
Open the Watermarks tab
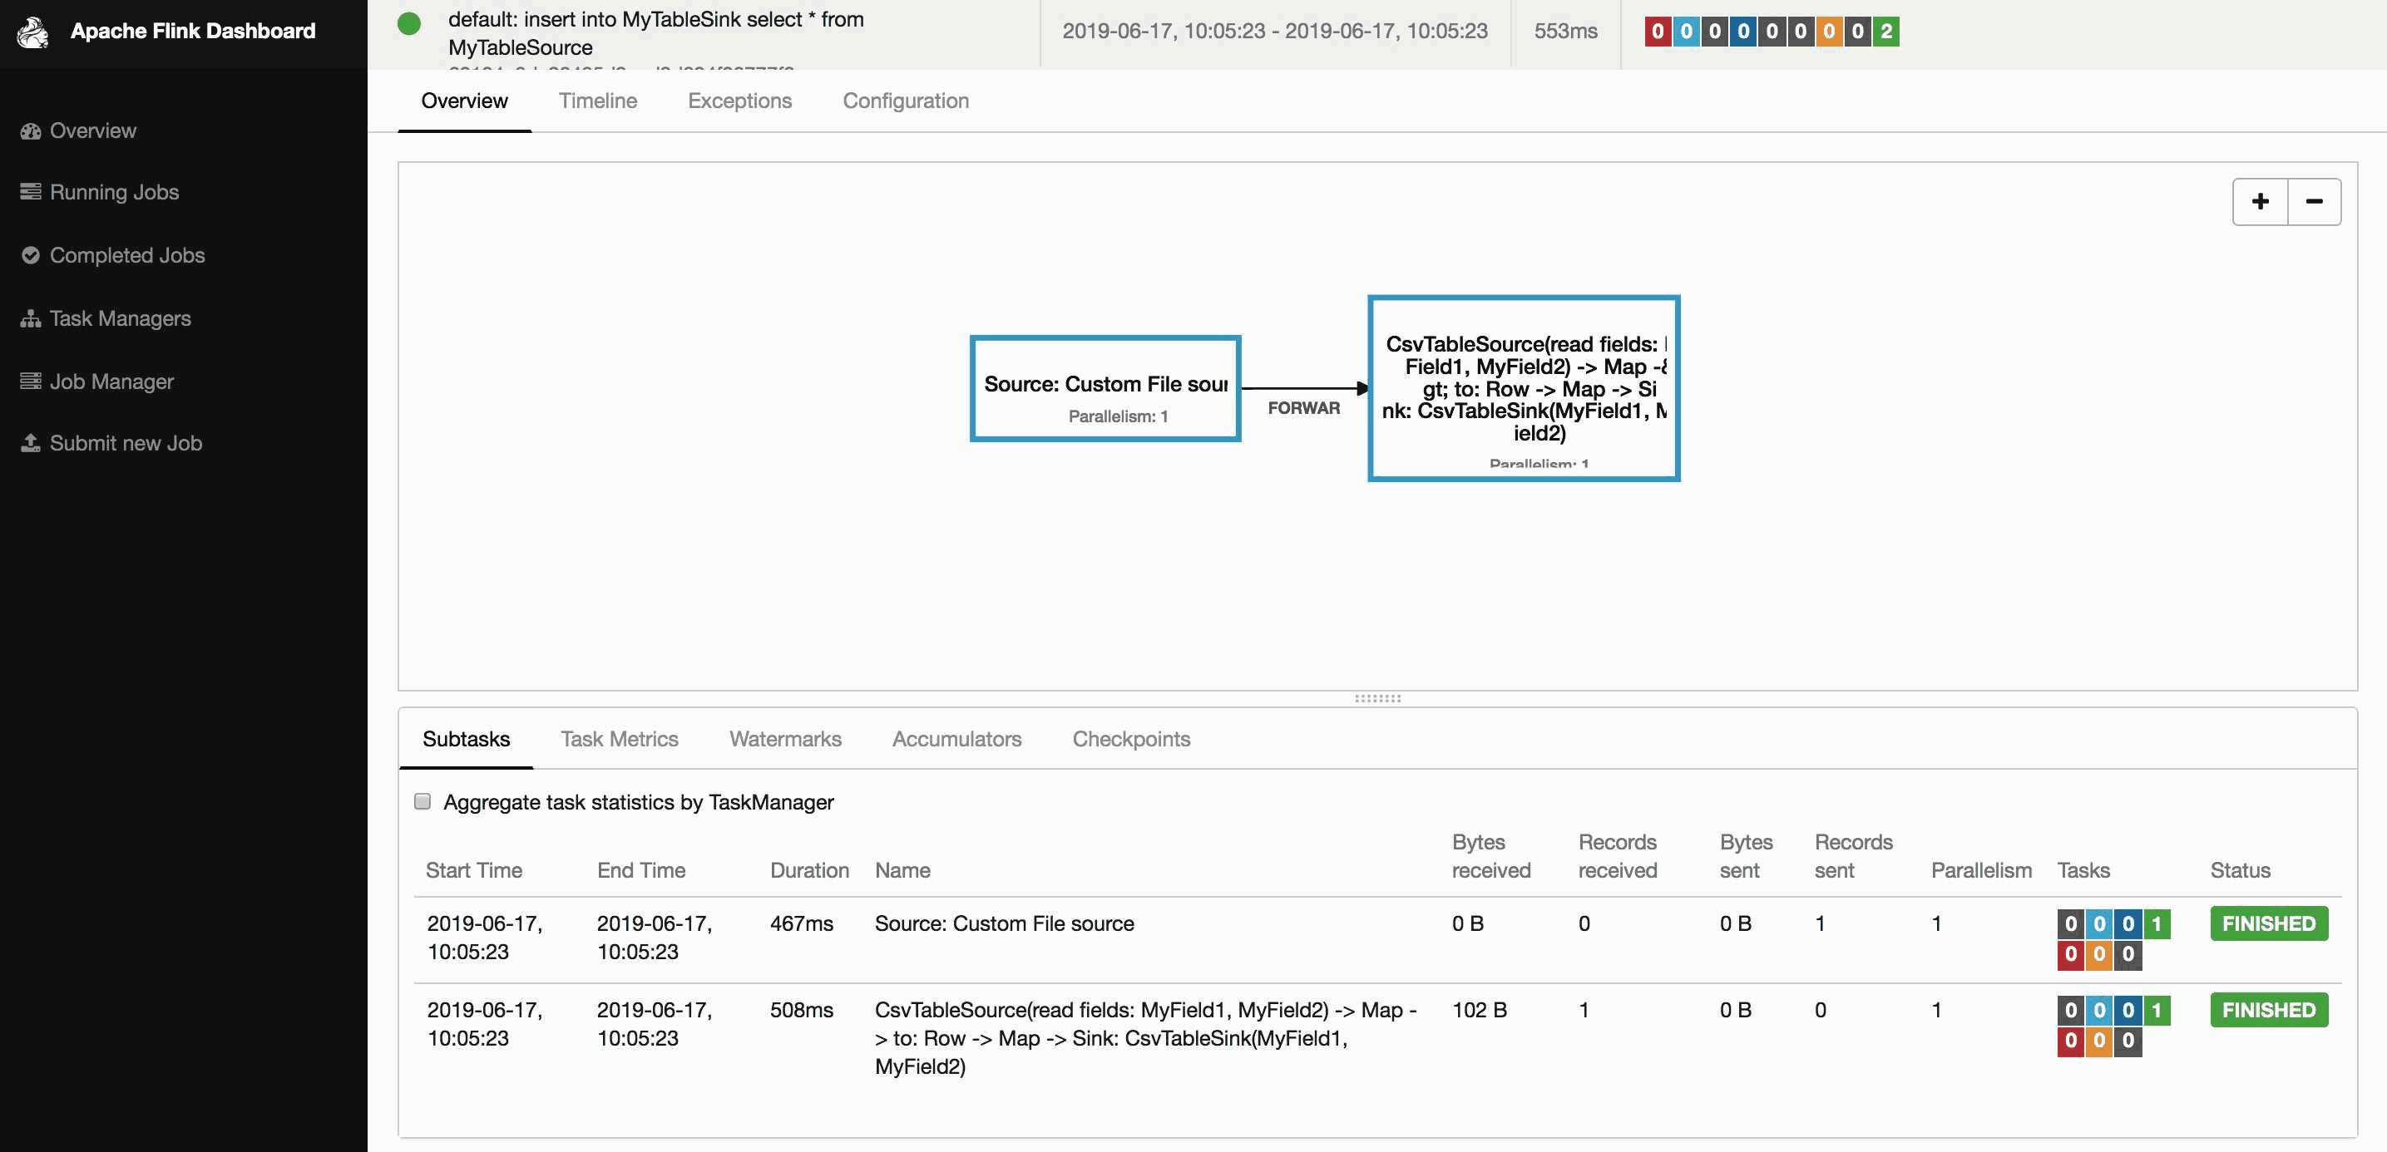(785, 739)
